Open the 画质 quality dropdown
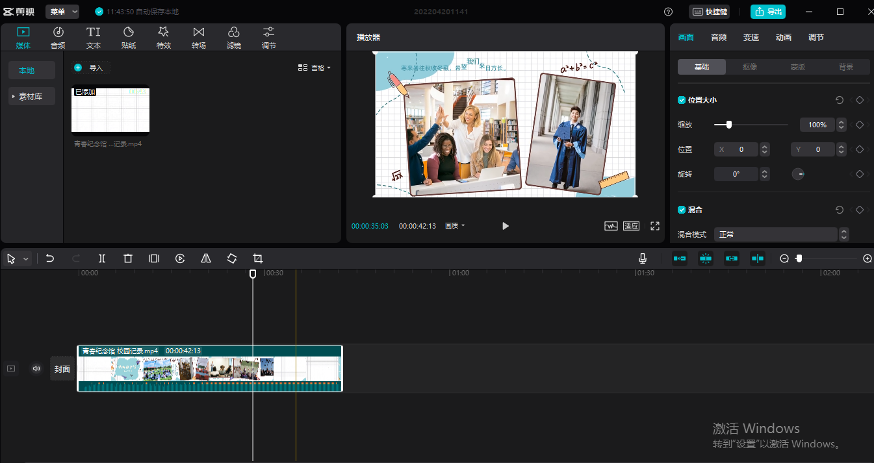Screen dimensions: 874x463 point(455,226)
